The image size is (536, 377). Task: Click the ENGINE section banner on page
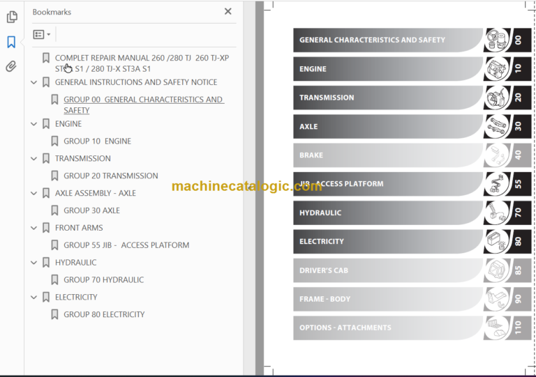click(x=388, y=69)
